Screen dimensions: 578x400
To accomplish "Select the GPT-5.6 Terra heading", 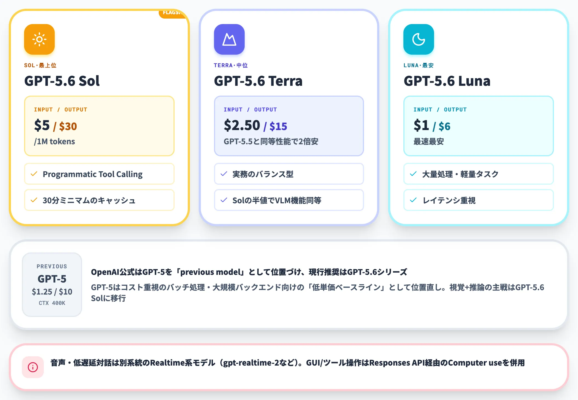I will pyautogui.click(x=258, y=81).
